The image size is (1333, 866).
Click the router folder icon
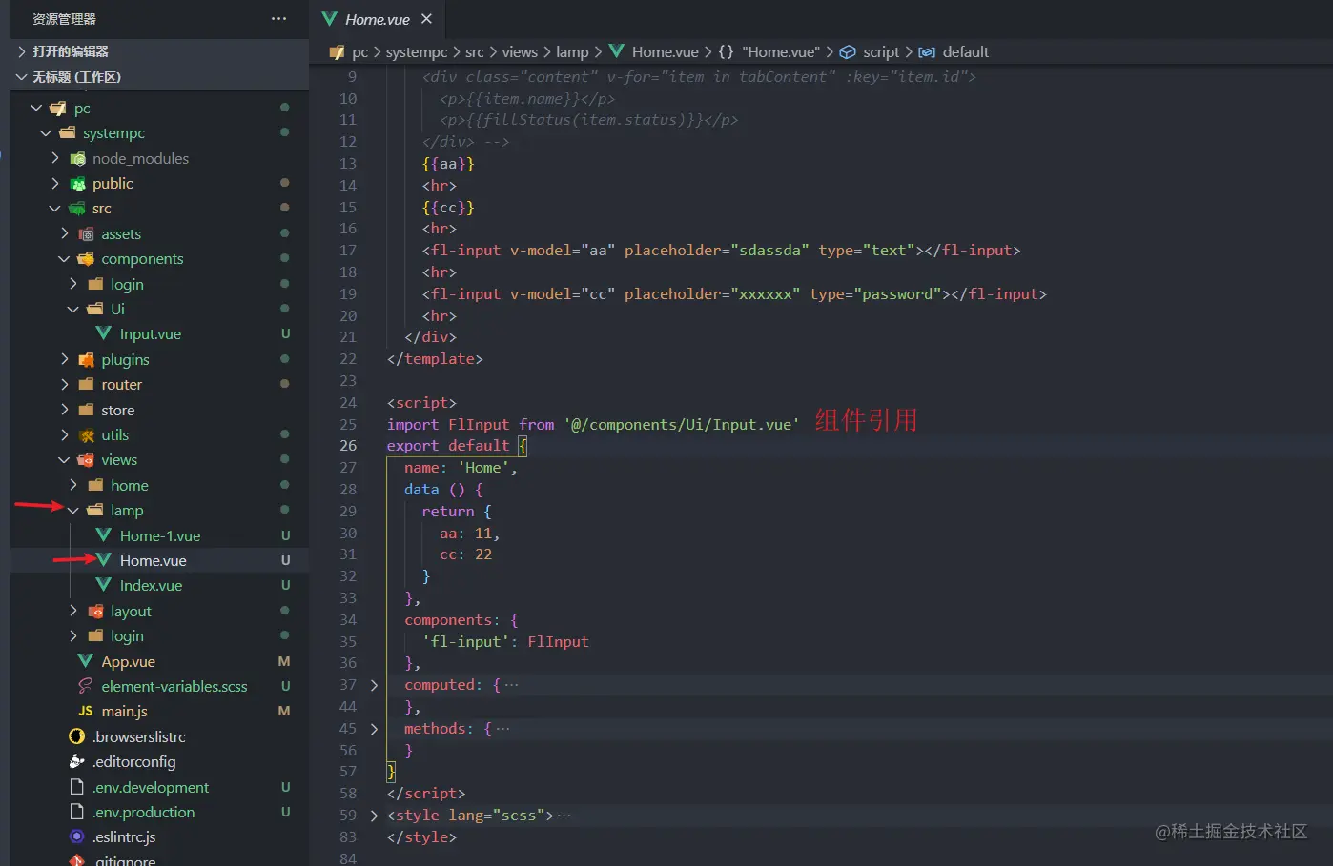point(86,385)
